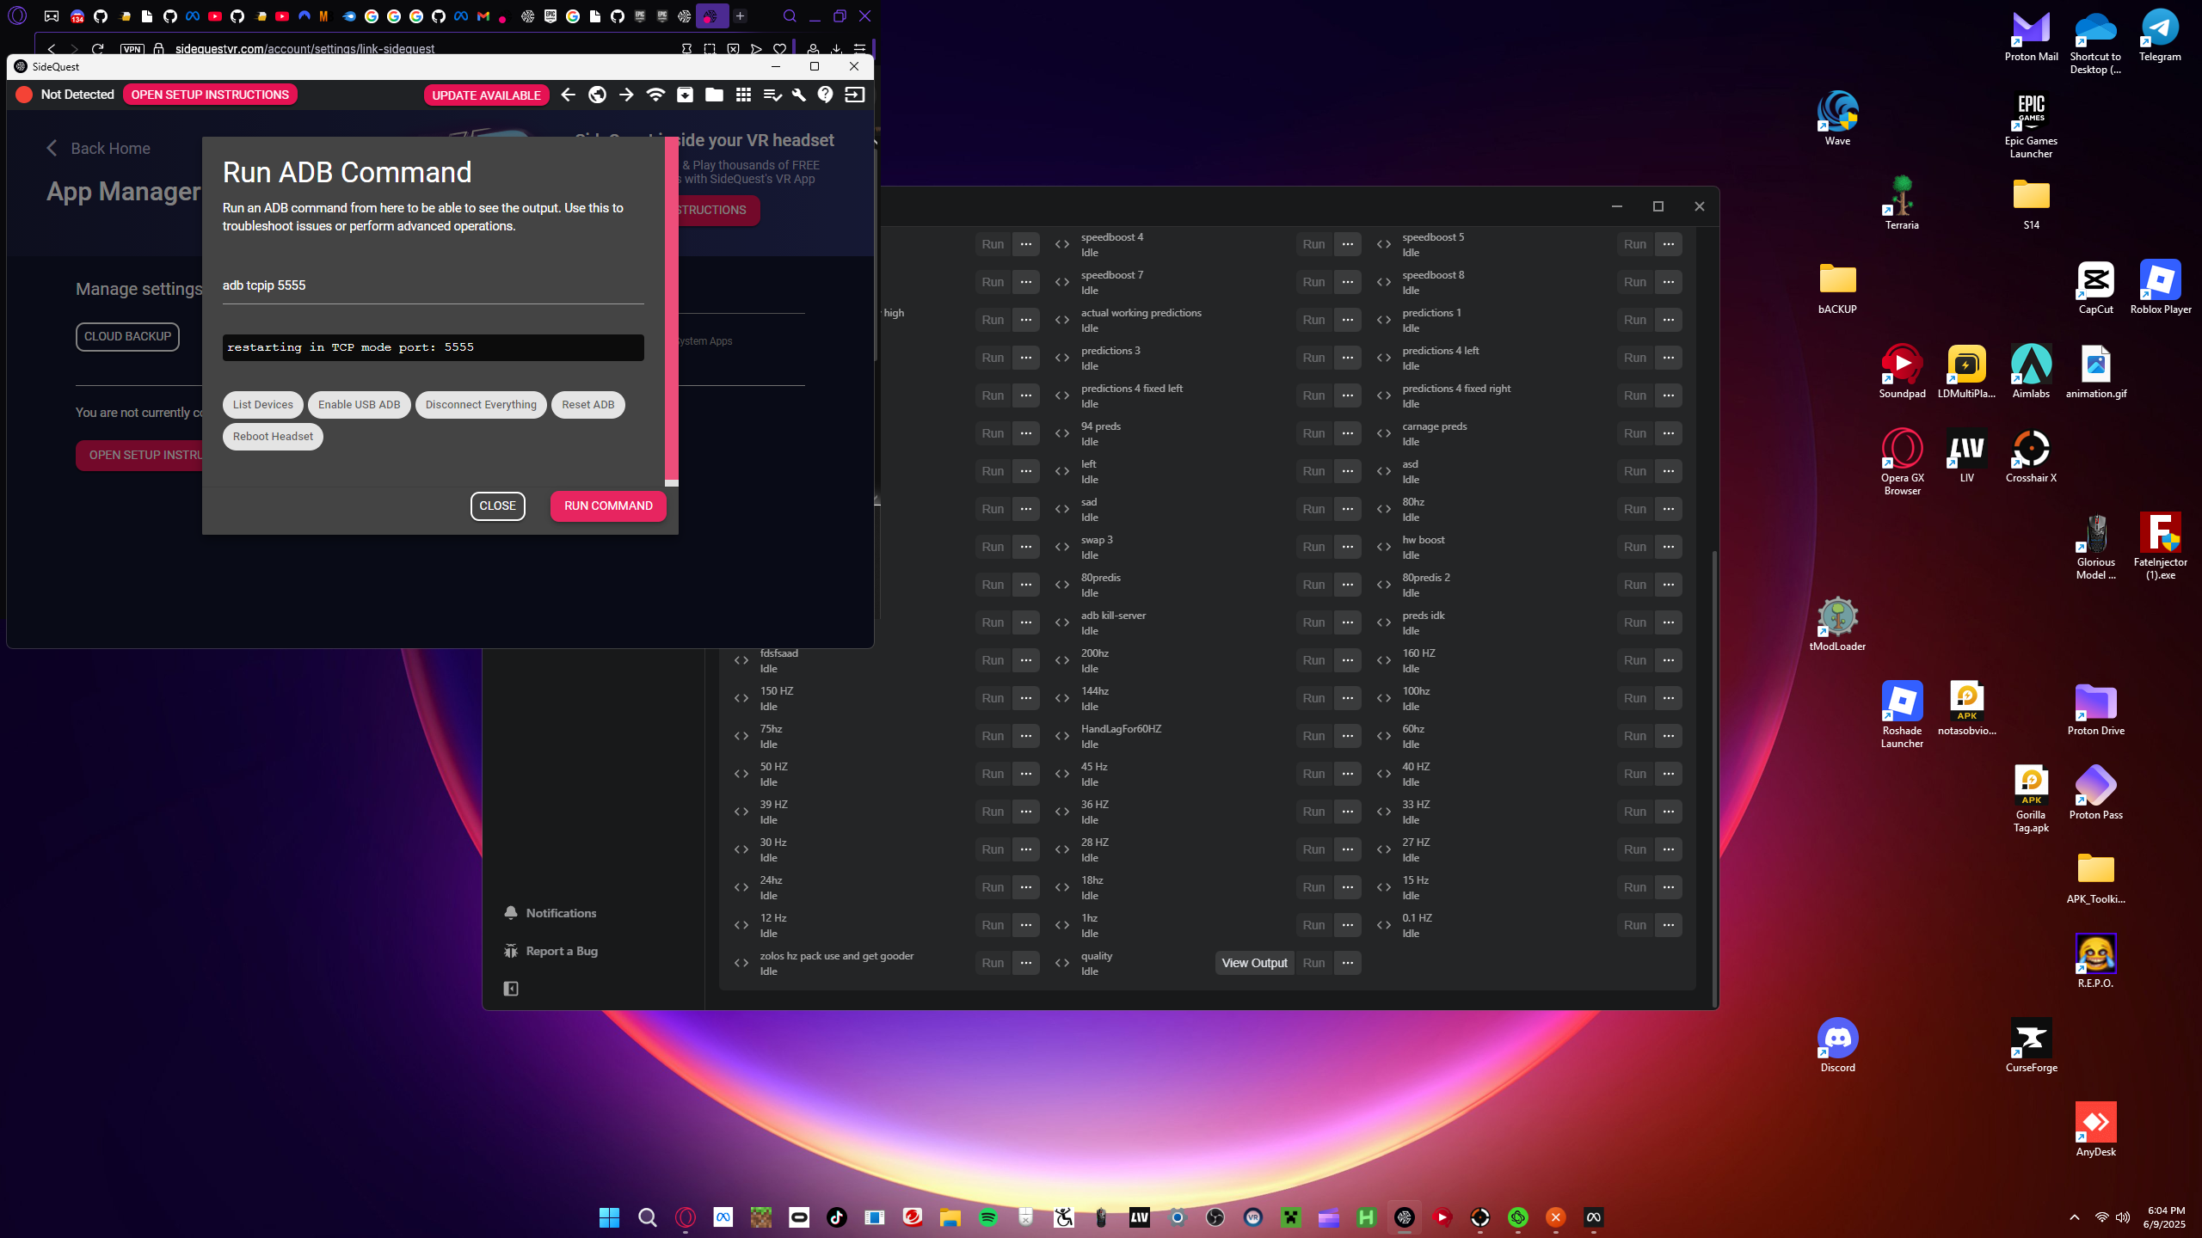Click the help question mark icon
2202x1238 pixels.
(x=826, y=95)
